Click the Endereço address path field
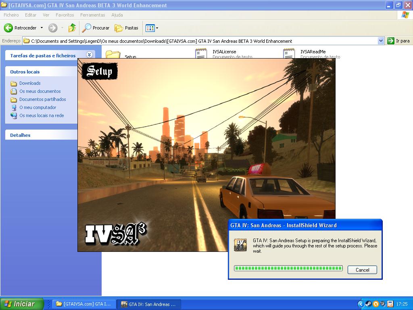Image resolution: width=413 pixels, height=310 pixels. (x=202, y=41)
